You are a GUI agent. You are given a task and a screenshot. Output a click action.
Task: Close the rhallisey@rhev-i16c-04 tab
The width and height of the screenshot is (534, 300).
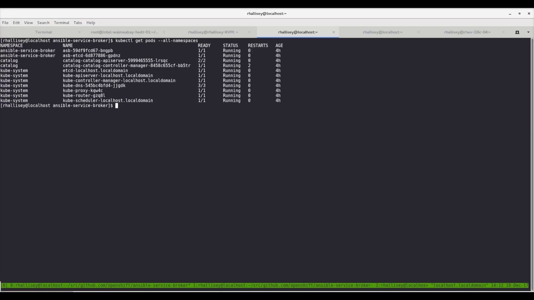[x=503, y=32]
